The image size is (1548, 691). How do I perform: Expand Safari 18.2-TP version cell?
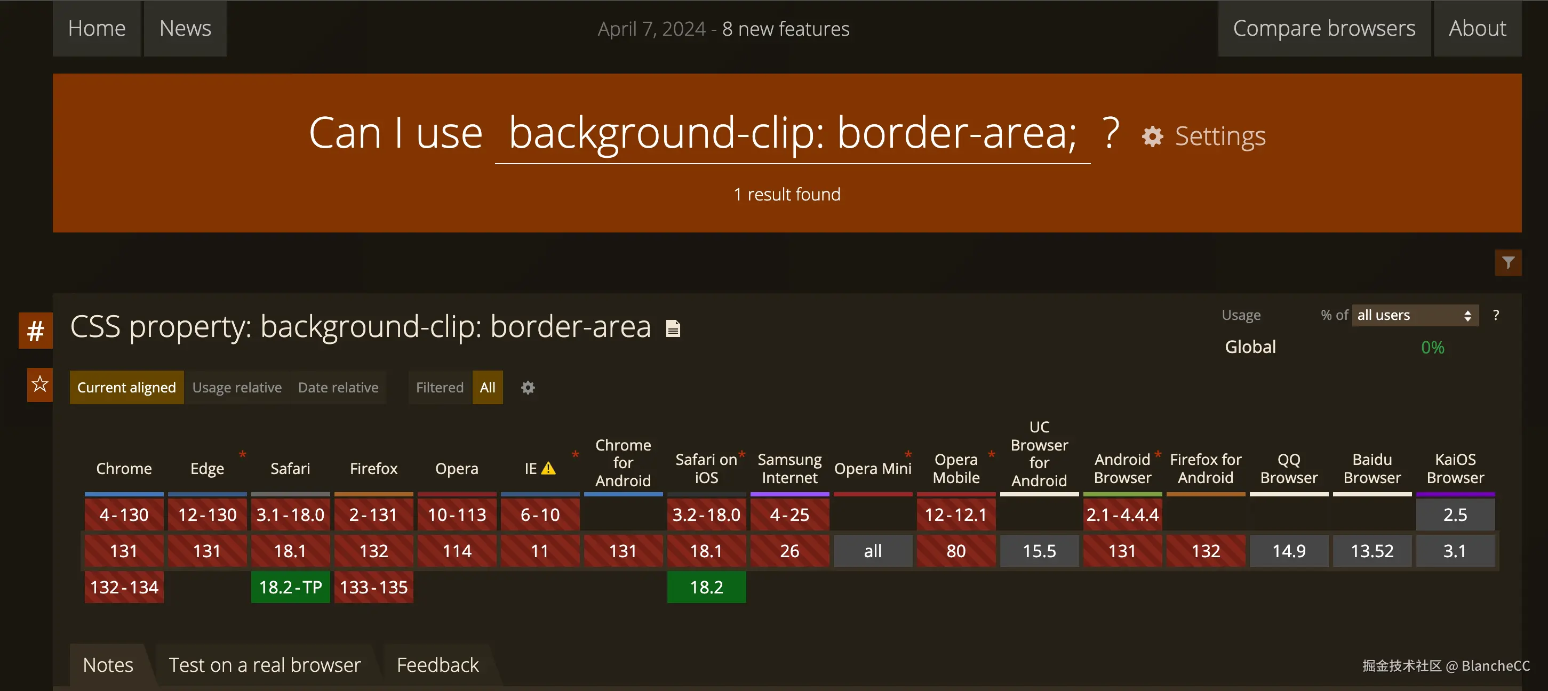(x=290, y=587)
